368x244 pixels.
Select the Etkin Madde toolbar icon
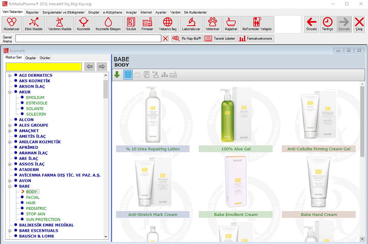[x=34, y=24]
